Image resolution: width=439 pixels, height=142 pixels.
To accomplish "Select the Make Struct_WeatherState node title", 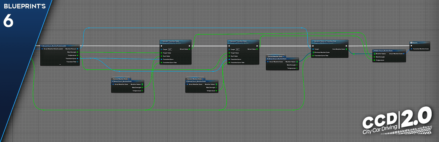I will (384, 51).
